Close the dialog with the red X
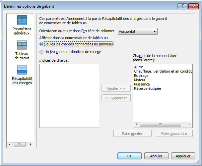Screen dimensions: 202x166 point(193,6)
